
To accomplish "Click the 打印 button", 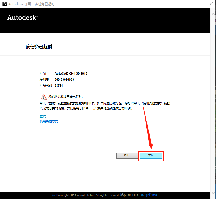I will click(x=127, y=155).
